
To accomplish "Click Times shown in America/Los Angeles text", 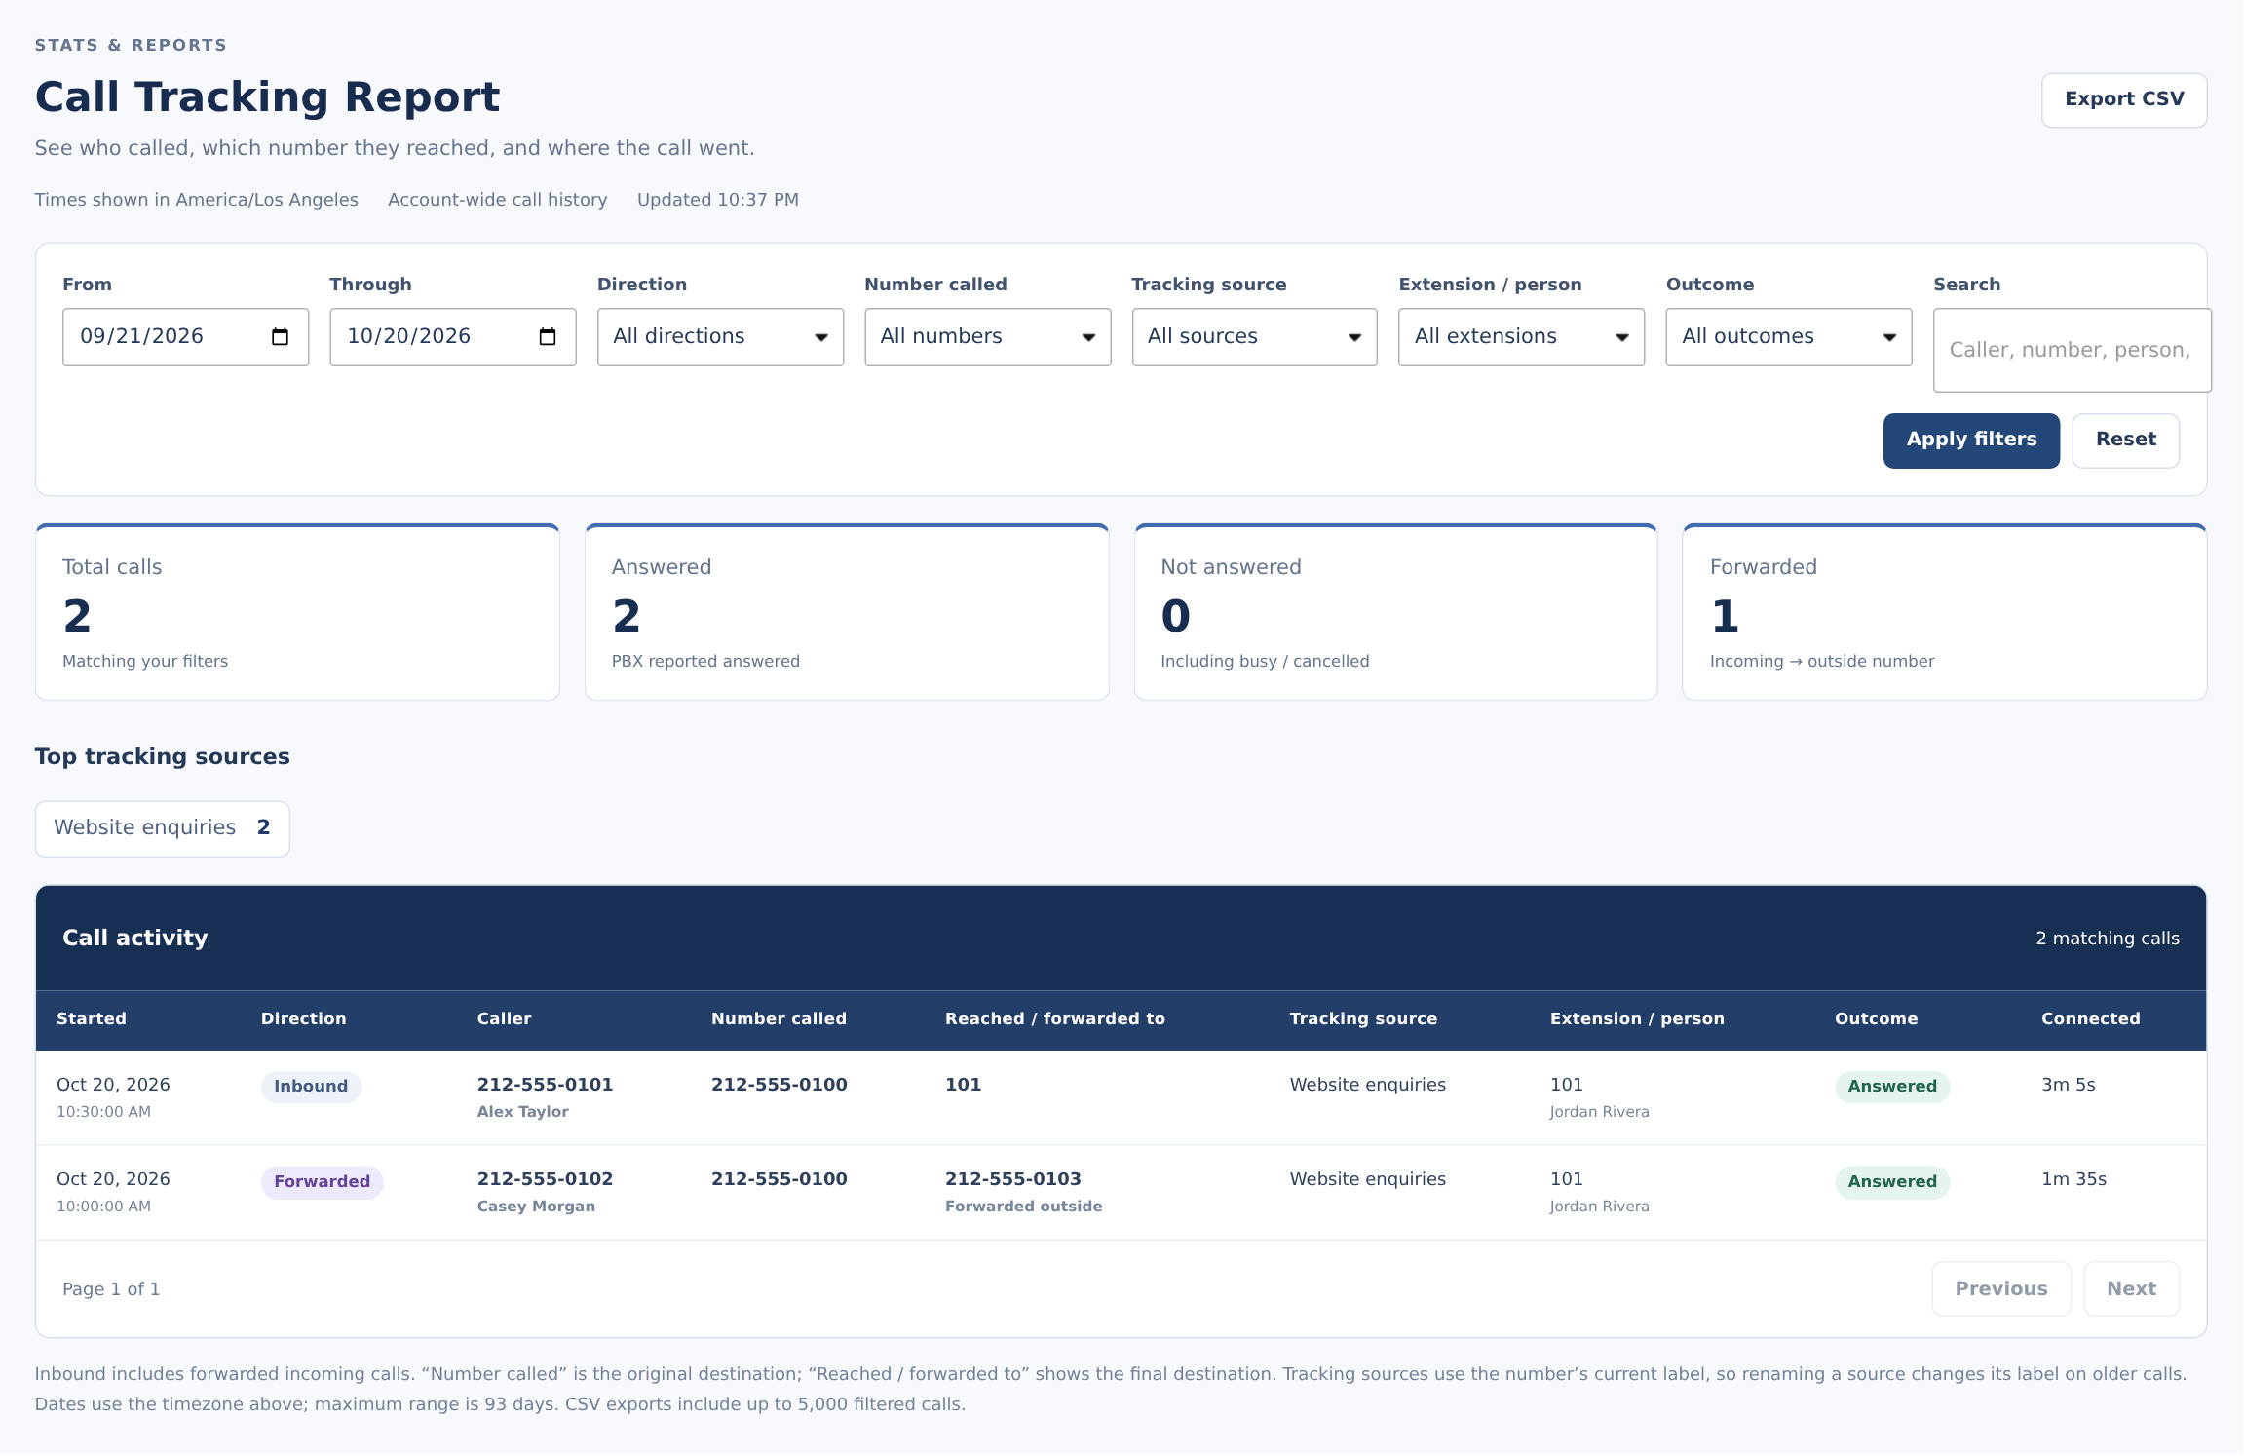I will (x=196, y=200).
